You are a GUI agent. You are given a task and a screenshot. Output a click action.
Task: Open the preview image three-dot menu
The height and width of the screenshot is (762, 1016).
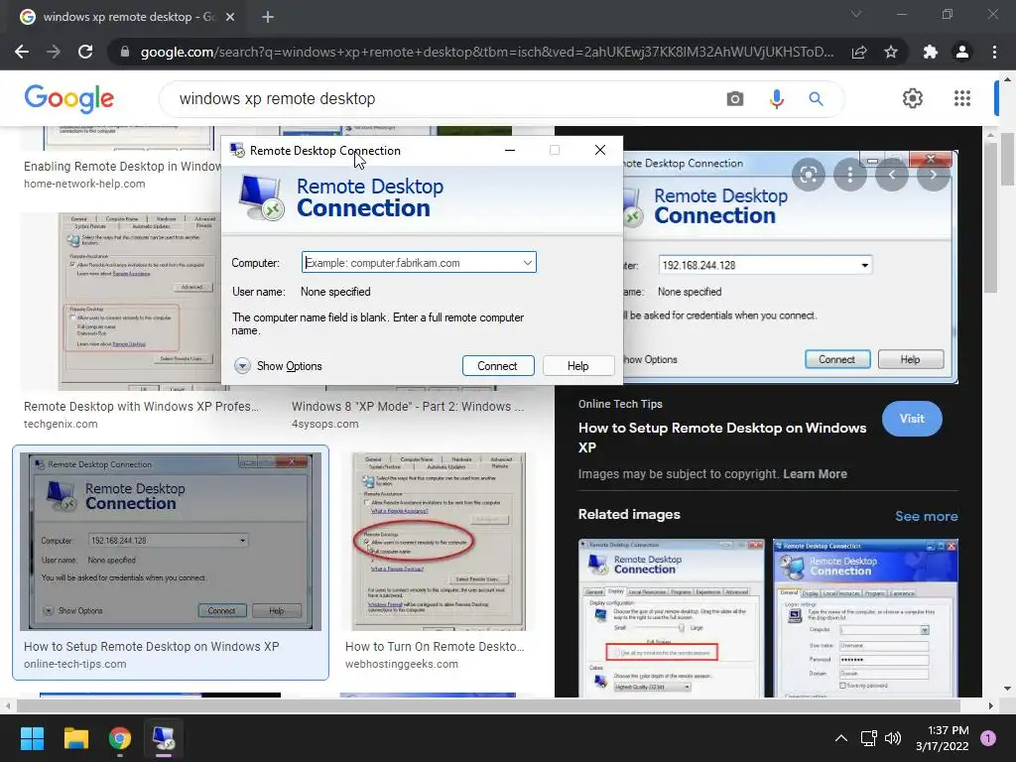point(849,175)
